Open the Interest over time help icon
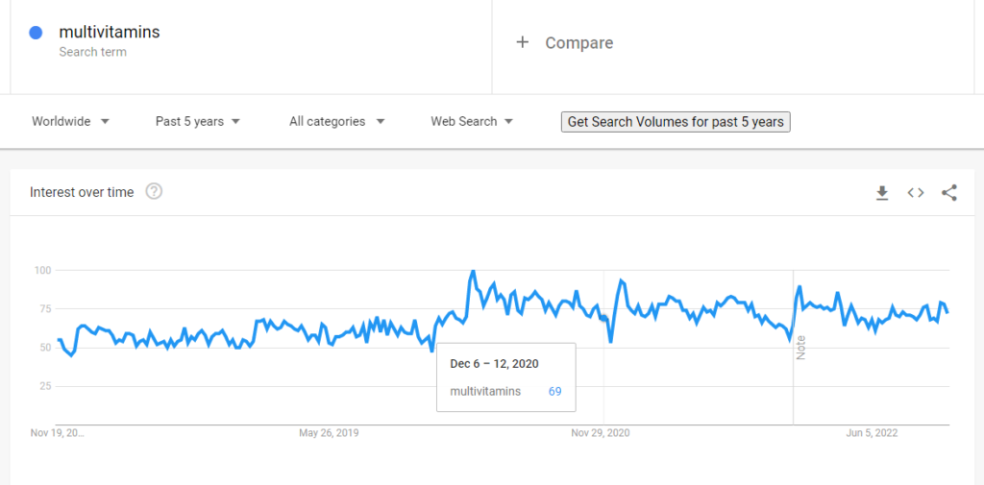984x485 pixels. point(154,191)
